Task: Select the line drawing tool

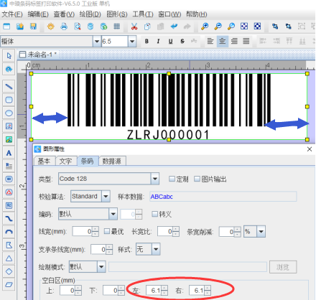Action: coord(9,86)
